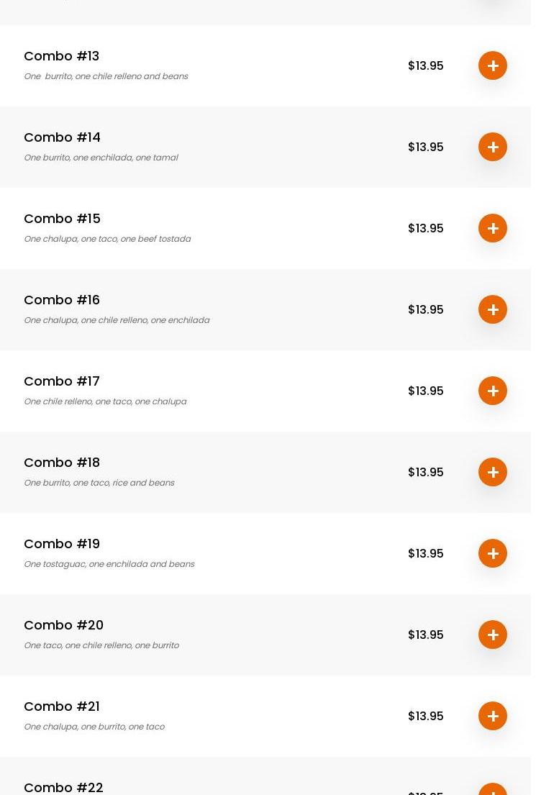Click the plus icon for Combo #14
Screen dimensions: 554x795
493,147
